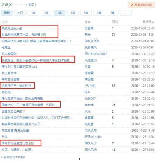Open thread 陪你是很不错的一部热血青春剧

22,99
